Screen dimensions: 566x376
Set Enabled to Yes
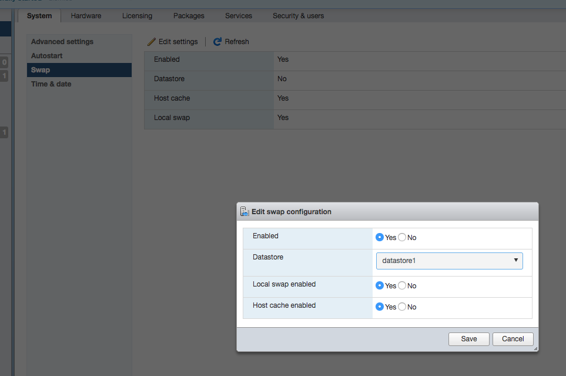pos(379,237)
